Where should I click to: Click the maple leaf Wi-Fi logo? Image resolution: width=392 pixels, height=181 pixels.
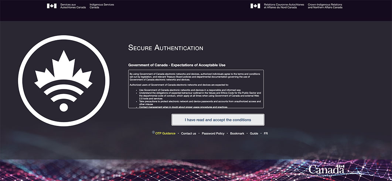pyautogui.click(x=64, y=81)
